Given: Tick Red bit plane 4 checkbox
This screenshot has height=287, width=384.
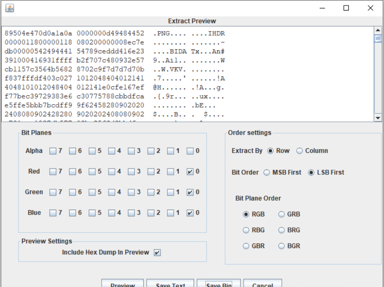Looking at the screenshot, I should coord(111,171).
